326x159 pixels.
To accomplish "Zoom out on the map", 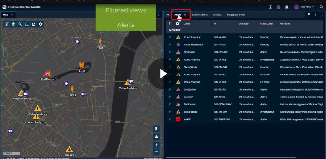I will (x=157, y=152).
